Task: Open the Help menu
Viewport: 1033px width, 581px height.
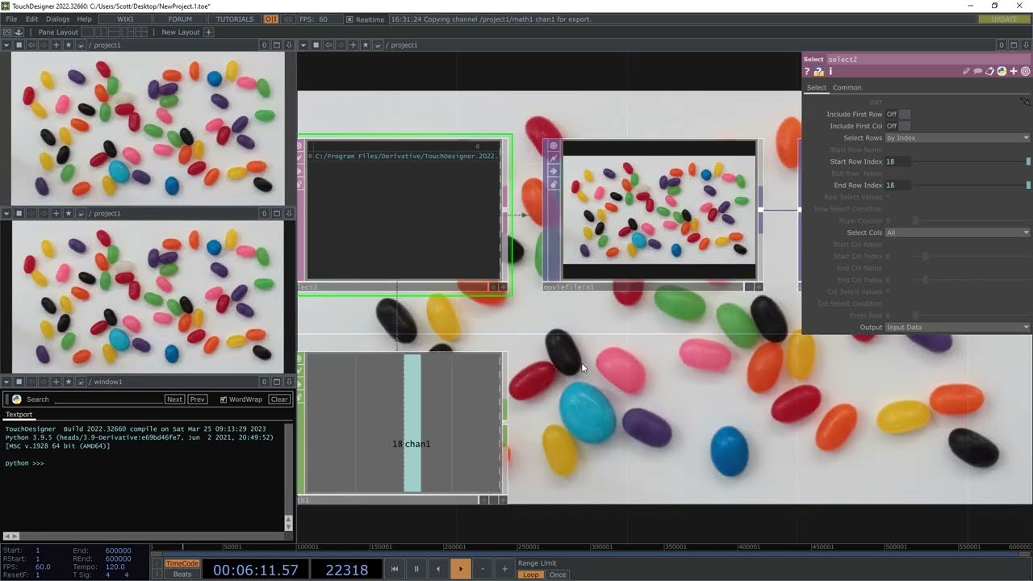Action: tap(84, 19)
